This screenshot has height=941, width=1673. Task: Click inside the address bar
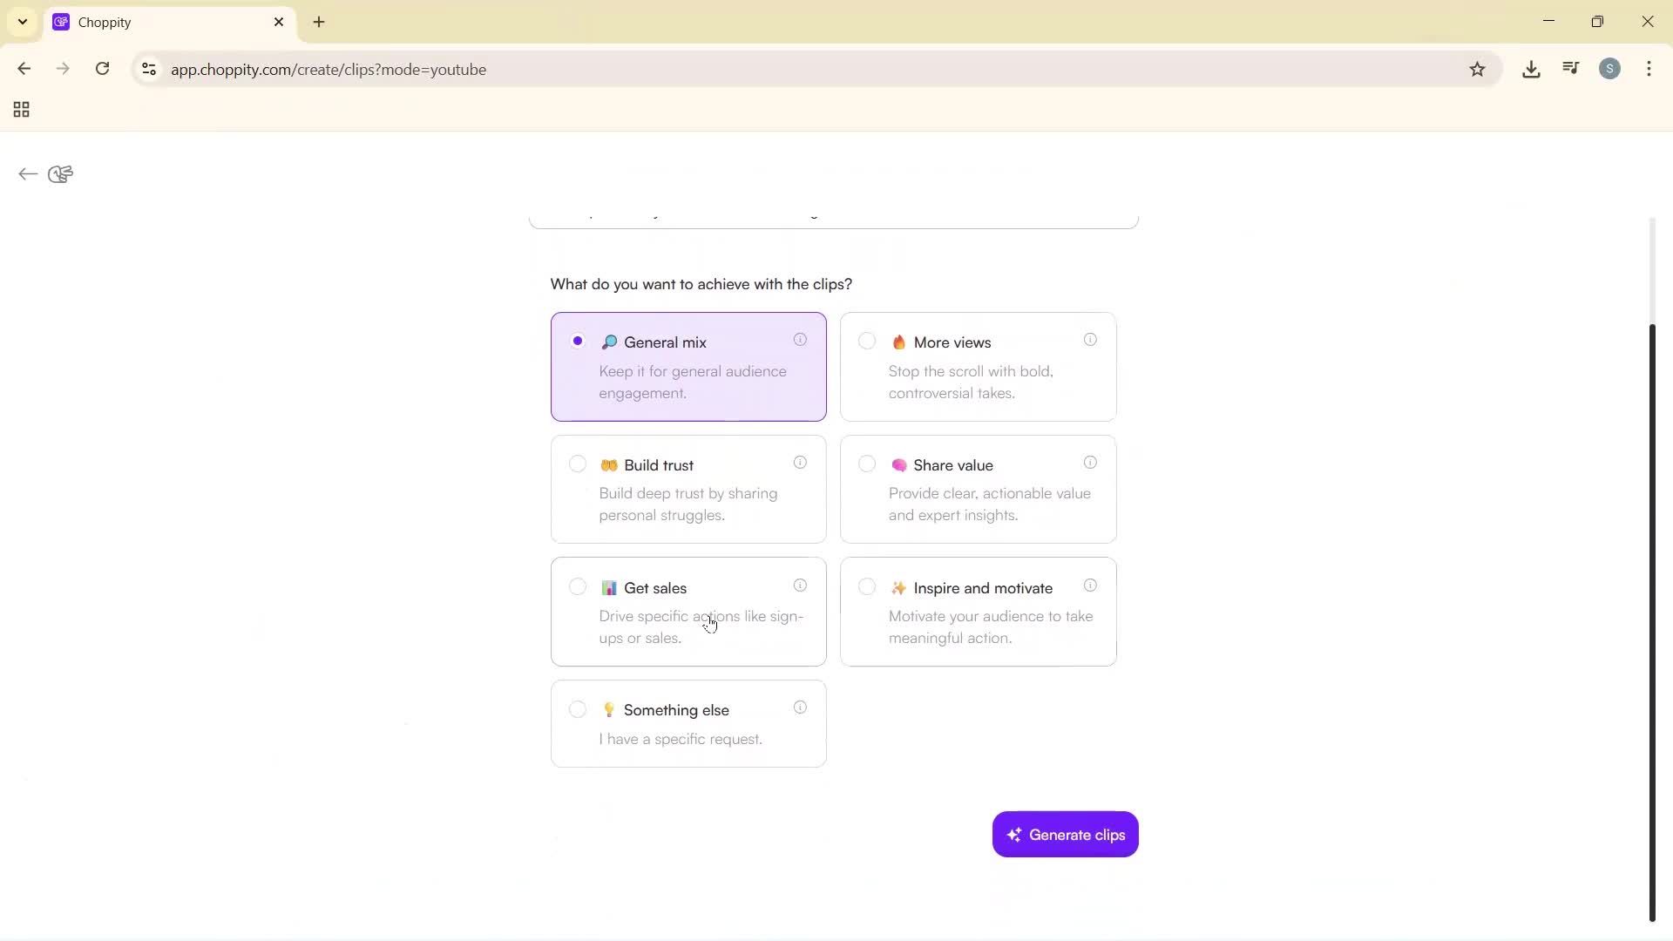click(x=523, y=70)
